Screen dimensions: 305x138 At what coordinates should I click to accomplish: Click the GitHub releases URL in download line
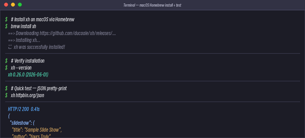(78, 33)
